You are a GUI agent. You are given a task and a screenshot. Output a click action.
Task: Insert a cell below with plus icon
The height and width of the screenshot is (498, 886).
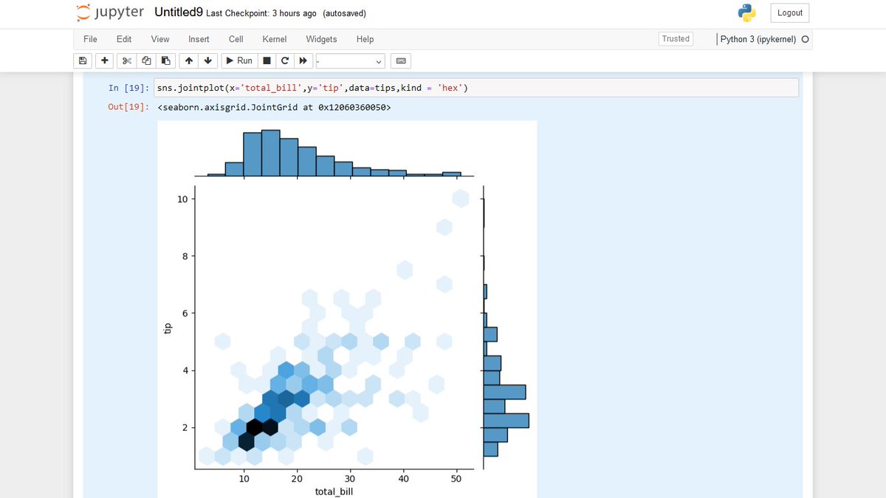coord(105,60)
